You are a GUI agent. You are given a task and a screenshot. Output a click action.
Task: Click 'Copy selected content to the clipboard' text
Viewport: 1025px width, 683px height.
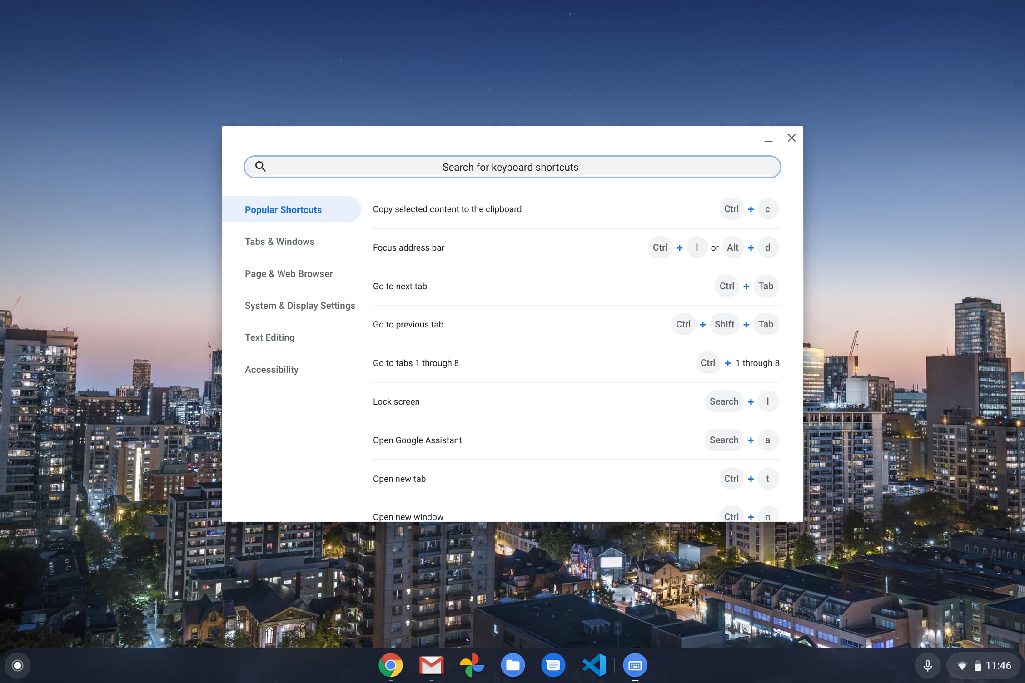tap(447, 209)
